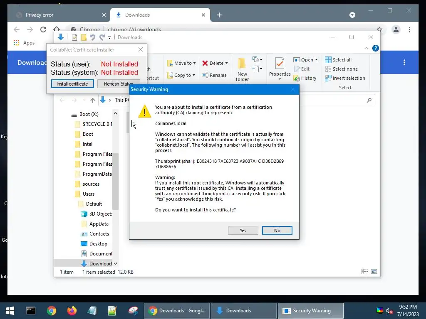Click the Chrome tab search dropdown arrow
Screen dimensions: 426x319
click(352, 15)
